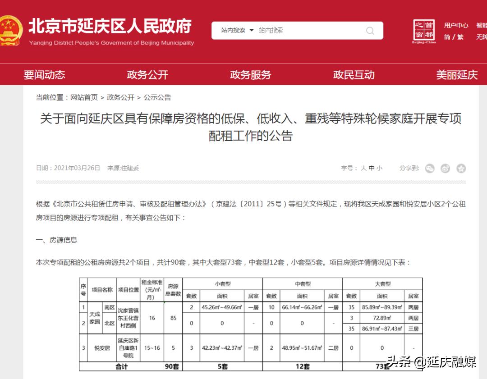
Task: Open the 要闻动态 navigation menu
Action: click(x=44, y=74)
